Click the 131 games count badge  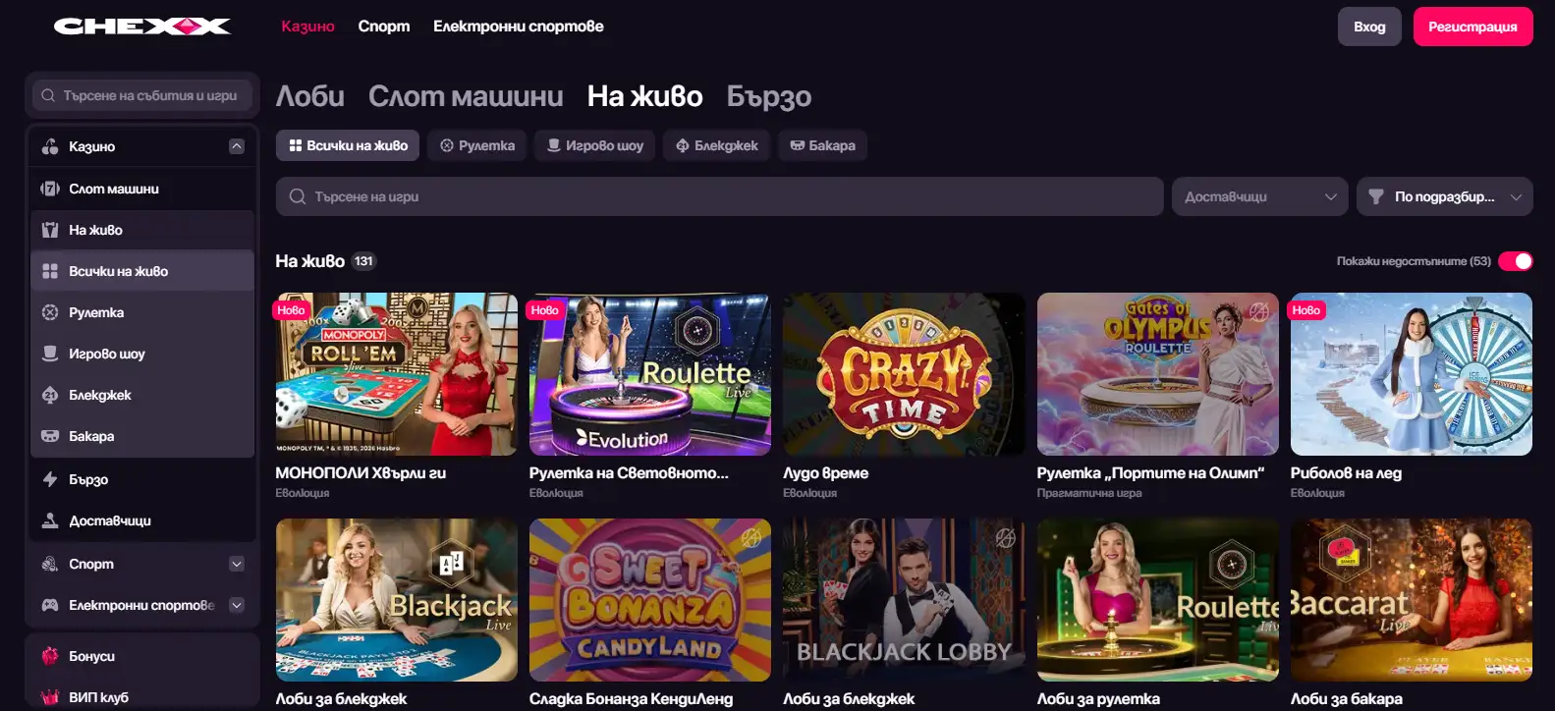(x=363, y=261)
